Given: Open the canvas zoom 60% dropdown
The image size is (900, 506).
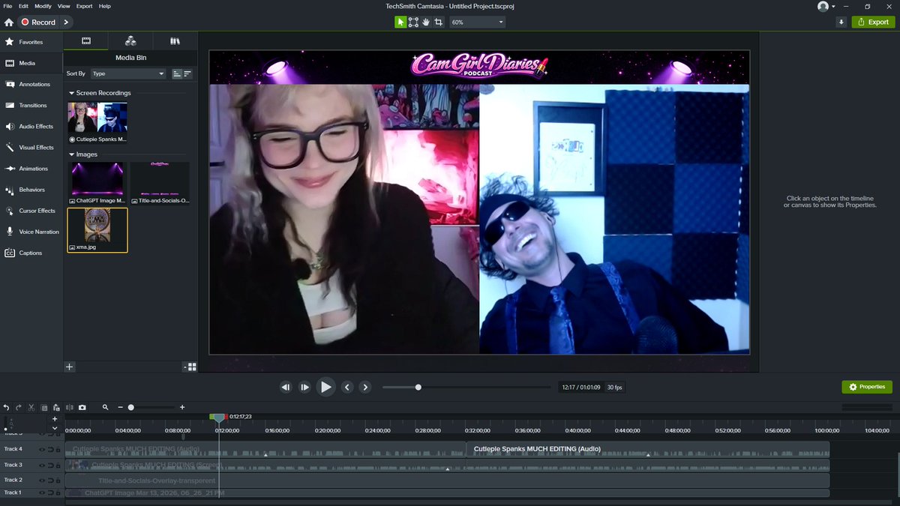Looking at the screenshot, I should click(x=477, y=22).
